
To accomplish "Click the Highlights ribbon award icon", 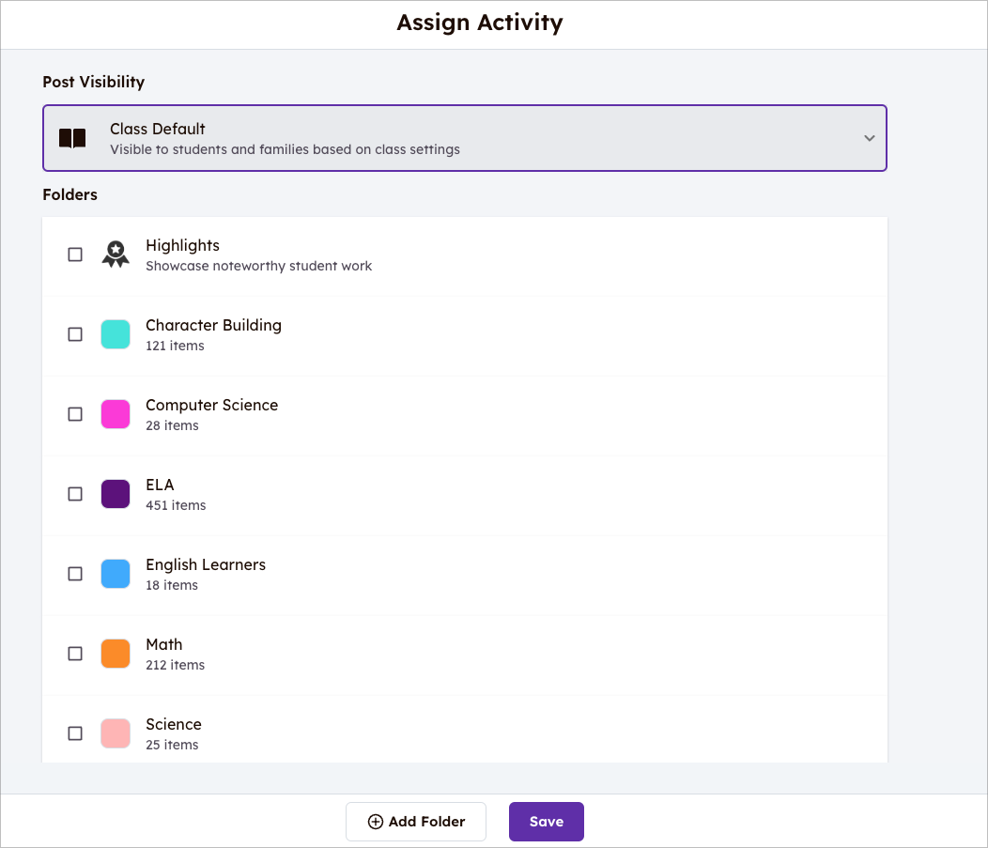I will coord(116,254).
